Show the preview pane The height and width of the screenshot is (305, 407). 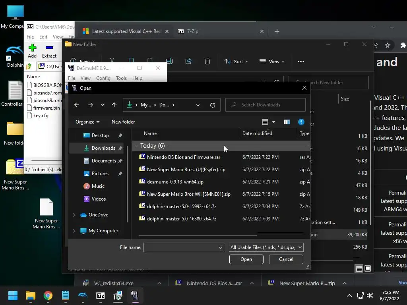287,122
